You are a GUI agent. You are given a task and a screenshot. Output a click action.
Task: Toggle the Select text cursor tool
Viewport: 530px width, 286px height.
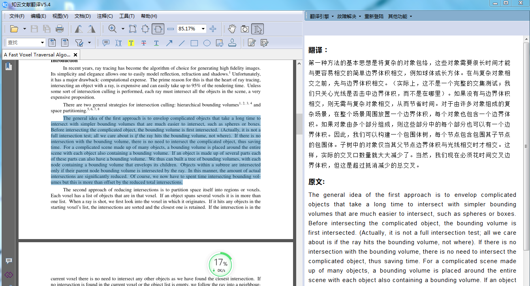point(257,29)
